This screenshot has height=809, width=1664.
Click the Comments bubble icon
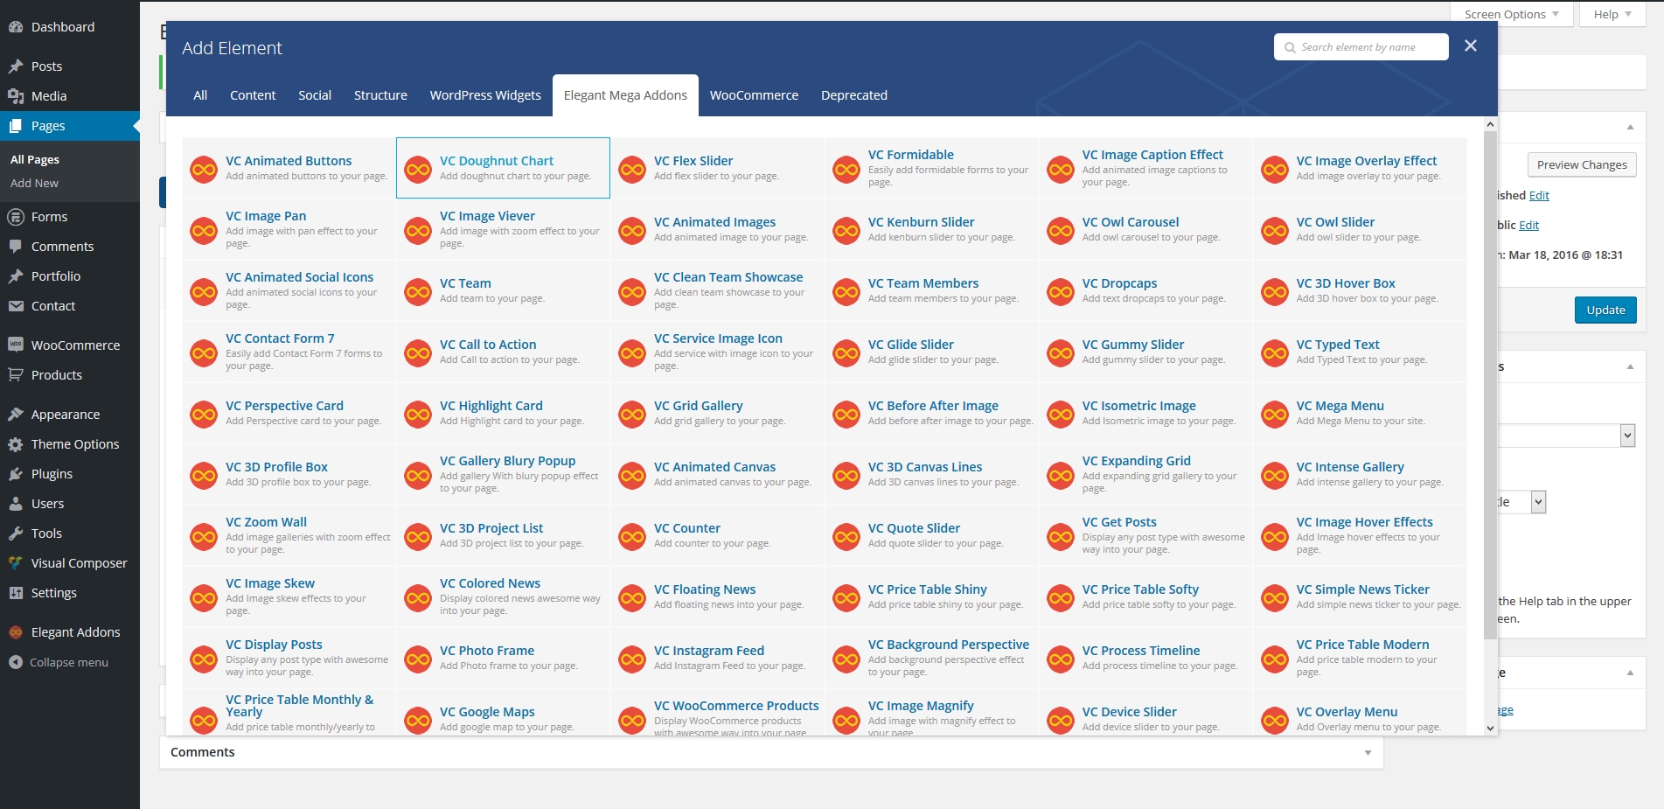tap(15, 247)
